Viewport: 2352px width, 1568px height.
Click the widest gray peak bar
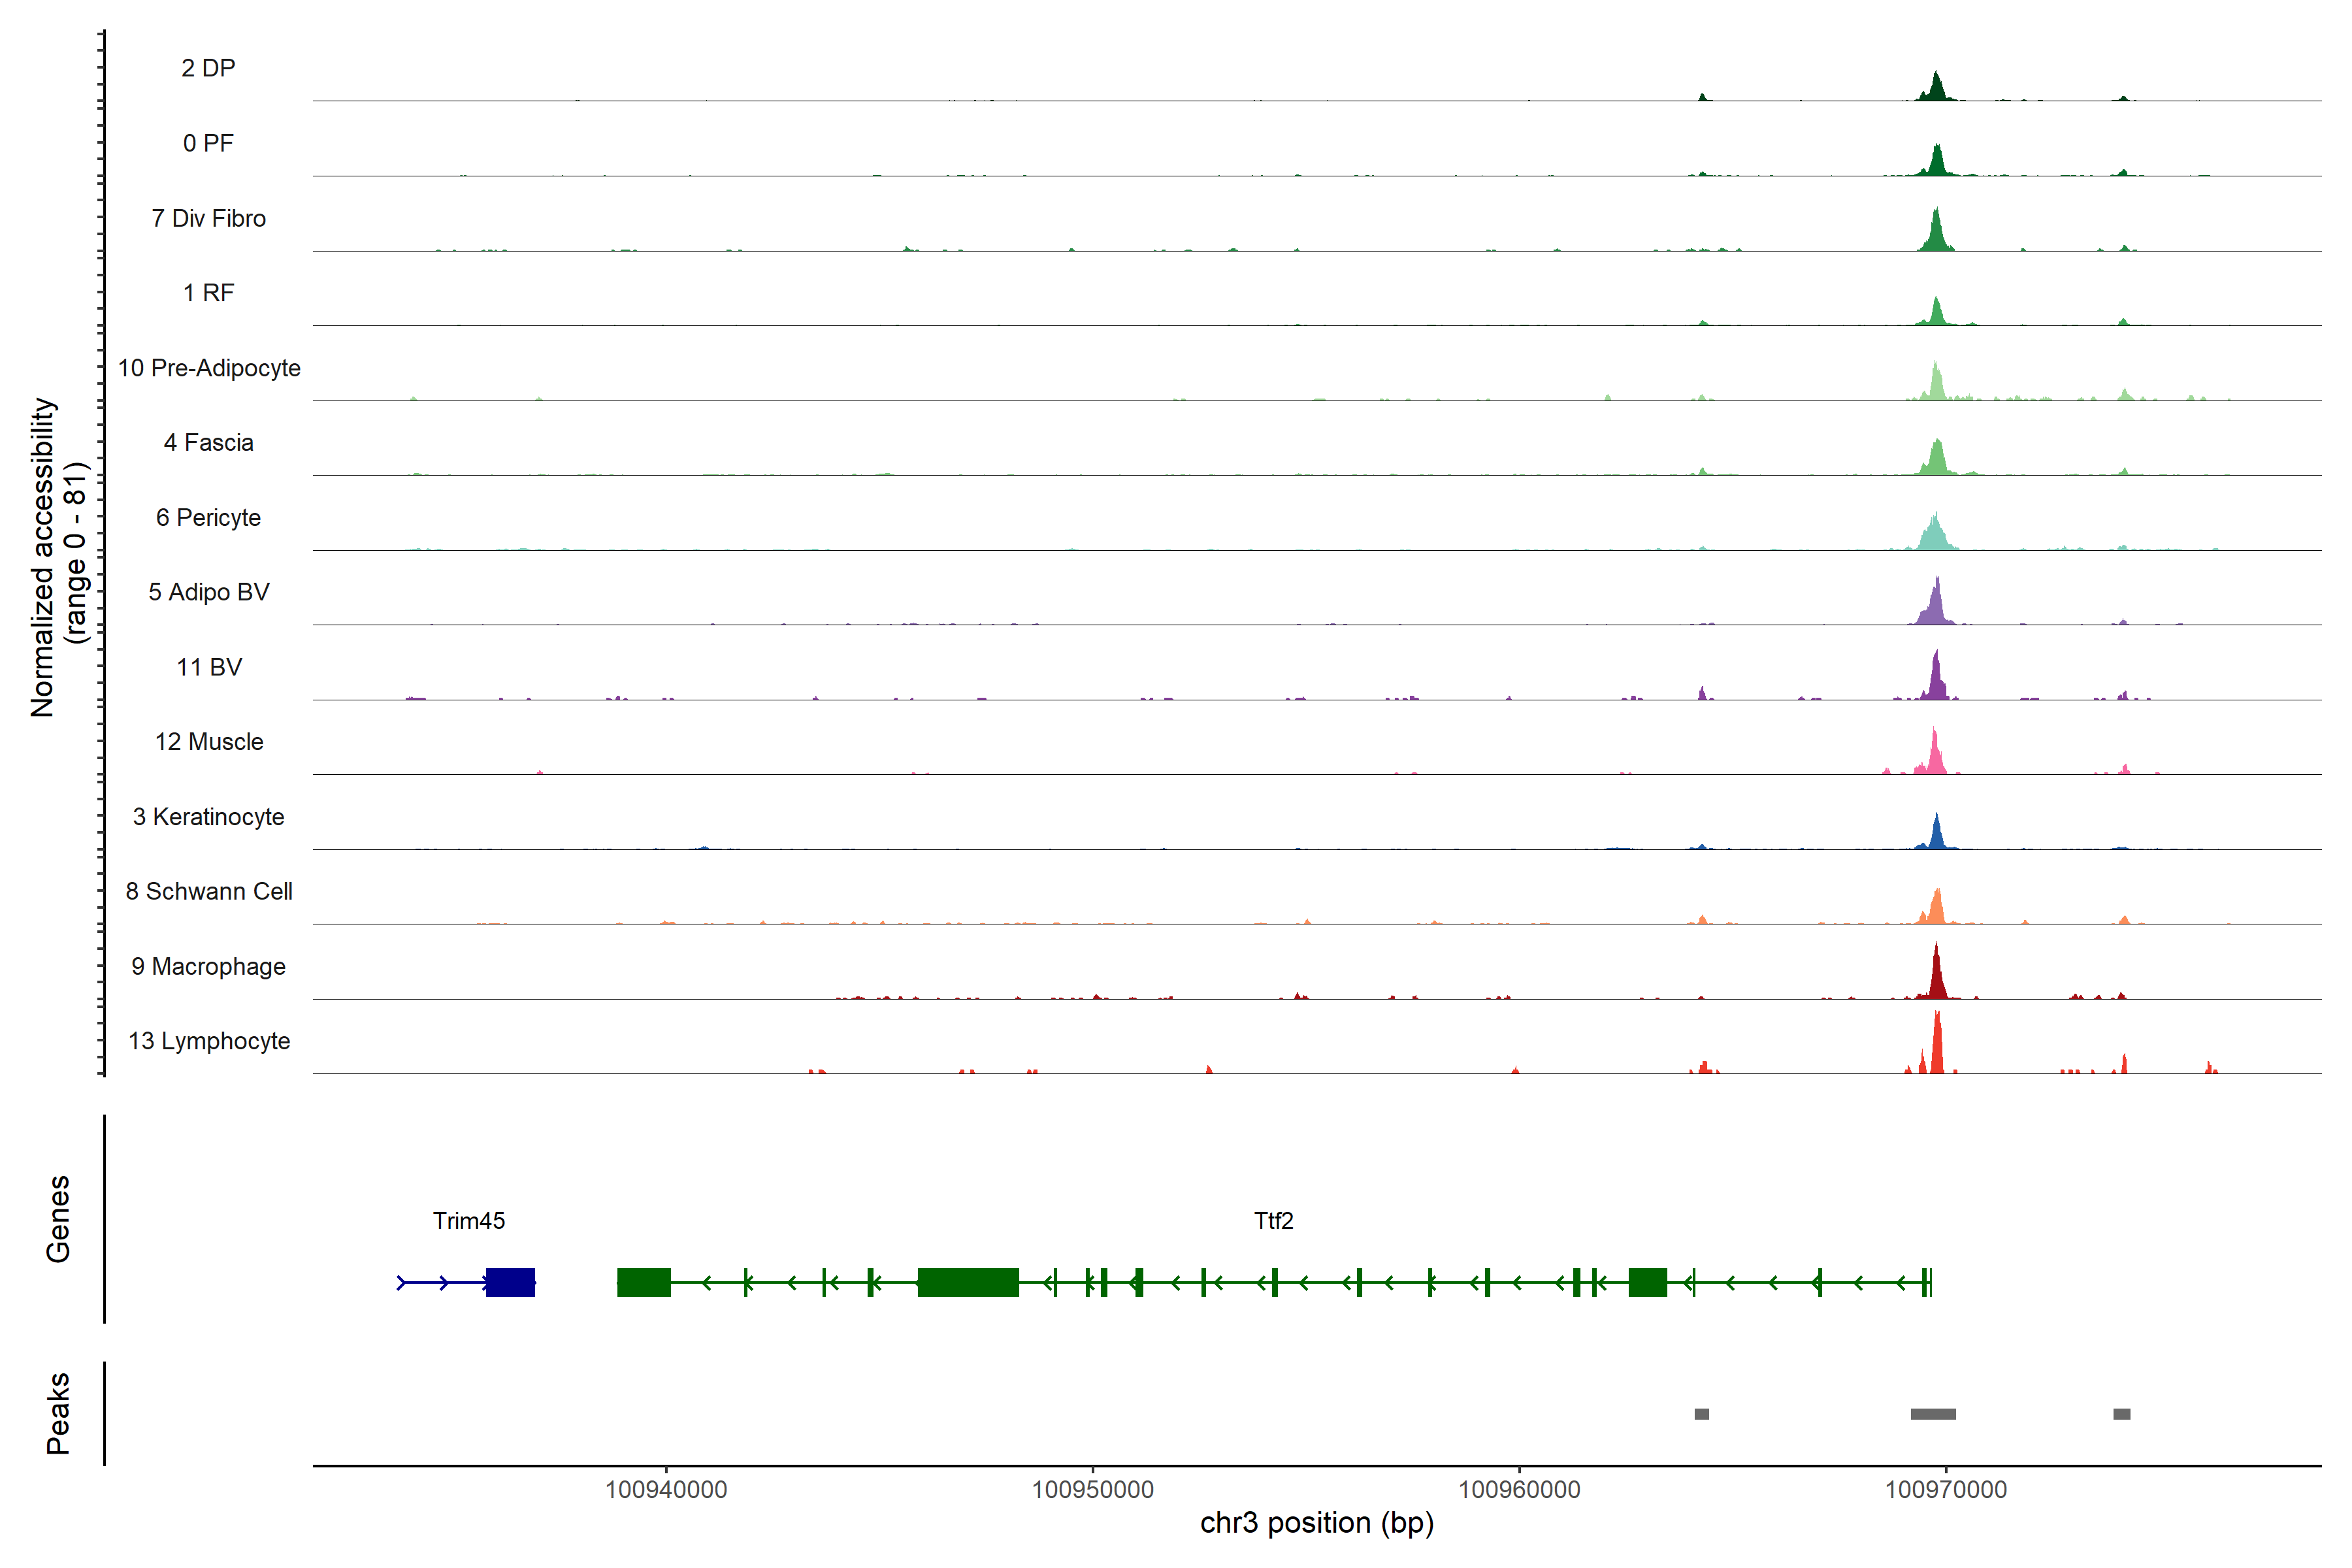click(x=1933, y=1414)
